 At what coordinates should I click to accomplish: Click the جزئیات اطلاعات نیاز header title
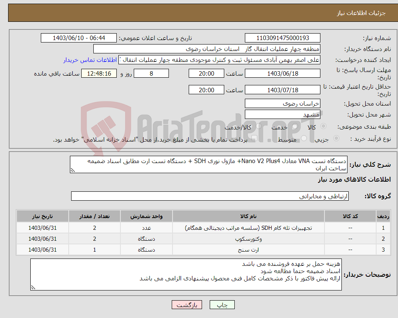(361, 13)
